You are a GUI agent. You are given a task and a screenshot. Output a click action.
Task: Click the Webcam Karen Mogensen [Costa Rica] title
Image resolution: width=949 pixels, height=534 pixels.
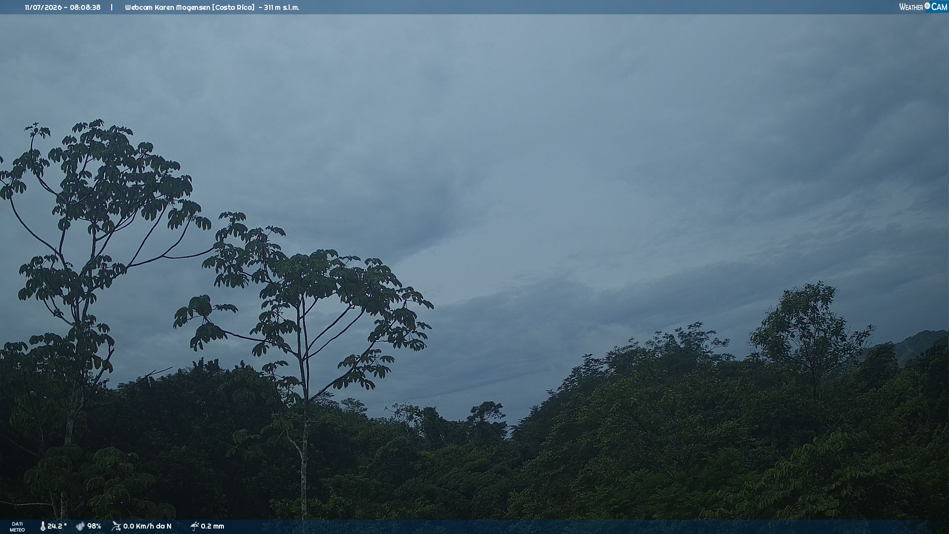pos(190,7)
